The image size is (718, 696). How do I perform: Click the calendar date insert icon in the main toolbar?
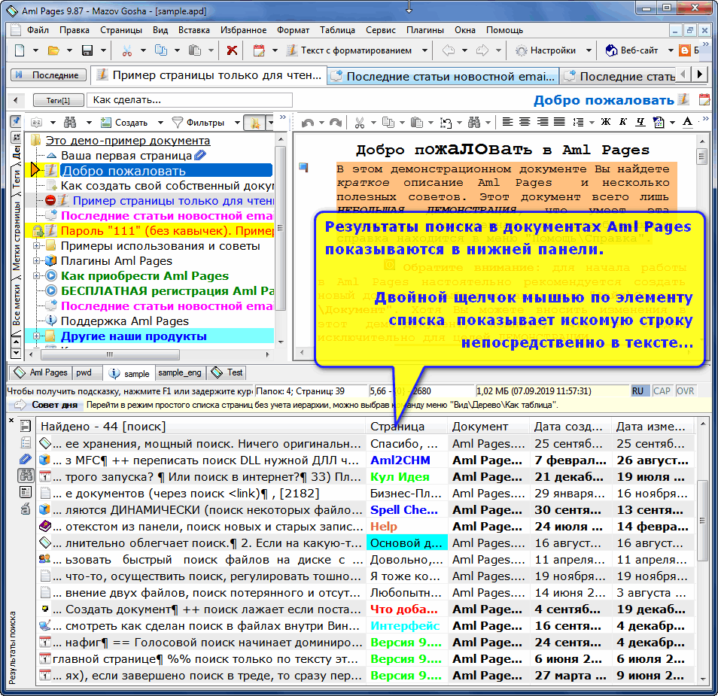coord(259,50)
